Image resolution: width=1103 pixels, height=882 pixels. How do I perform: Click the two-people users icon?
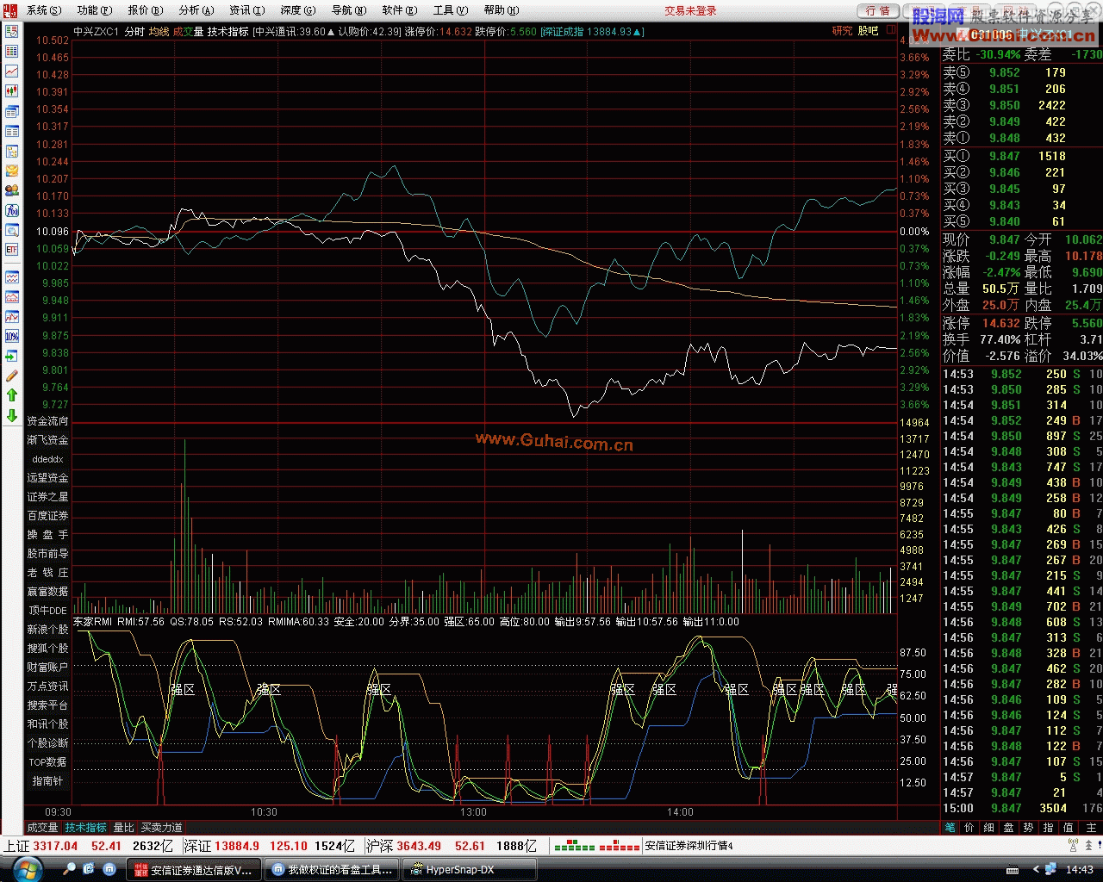click(x=12, y=191)
